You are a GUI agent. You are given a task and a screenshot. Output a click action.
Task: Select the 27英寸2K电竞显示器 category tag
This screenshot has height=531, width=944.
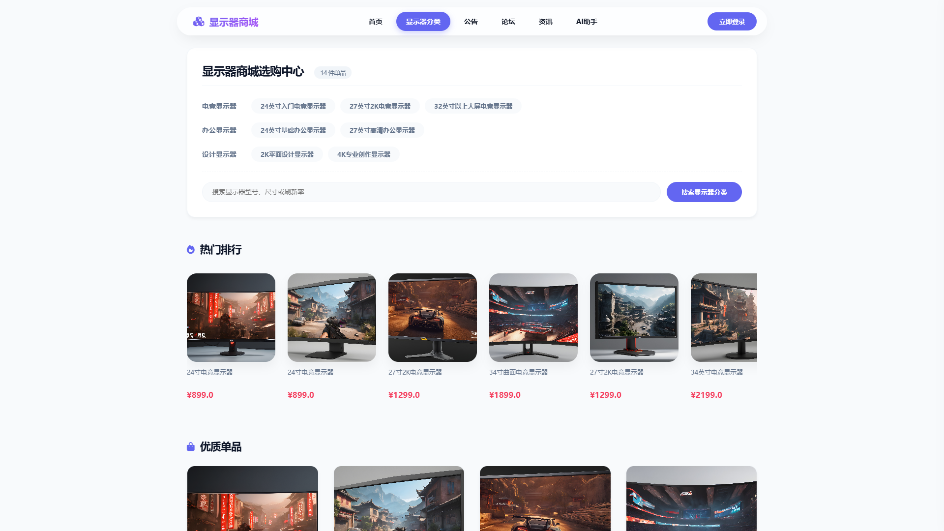click(x=380, y=106)
